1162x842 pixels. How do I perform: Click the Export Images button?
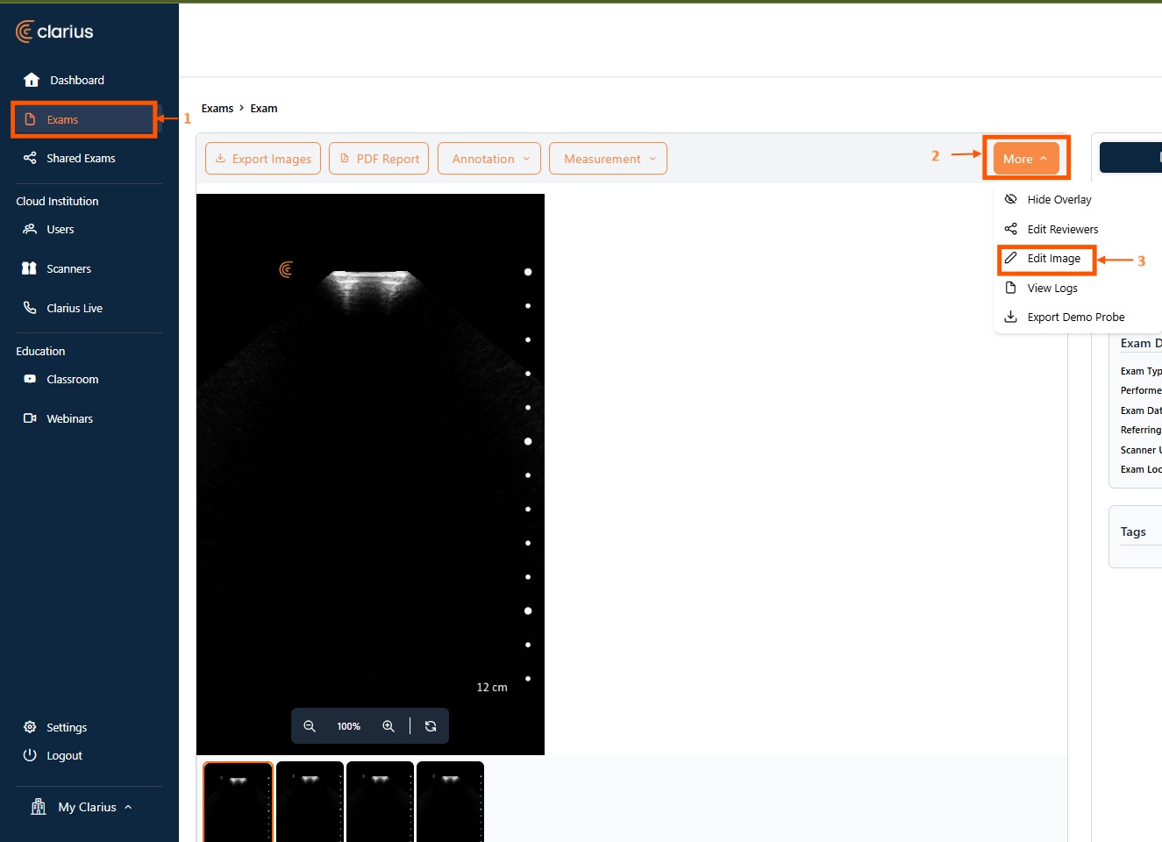point(263,159)
